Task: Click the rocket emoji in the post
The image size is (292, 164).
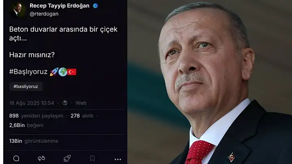Action: point(54,72)
